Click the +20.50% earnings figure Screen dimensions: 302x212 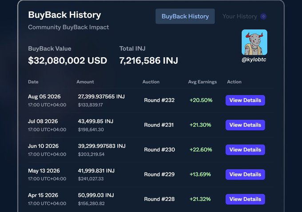[x=201, y=100]
